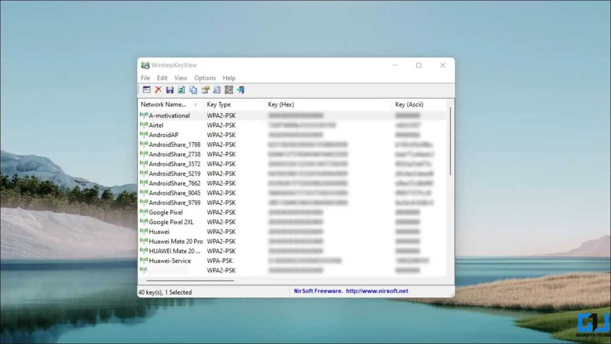The height and width of the screenshot is (344, 611).
Task: Open the Help menu
Action: [229, 78]
